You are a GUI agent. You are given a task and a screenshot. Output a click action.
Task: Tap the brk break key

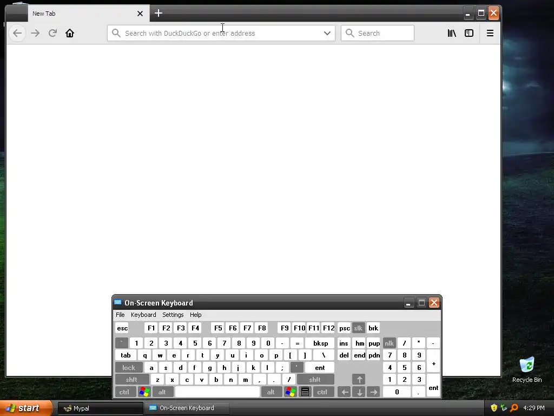point(373,328)
